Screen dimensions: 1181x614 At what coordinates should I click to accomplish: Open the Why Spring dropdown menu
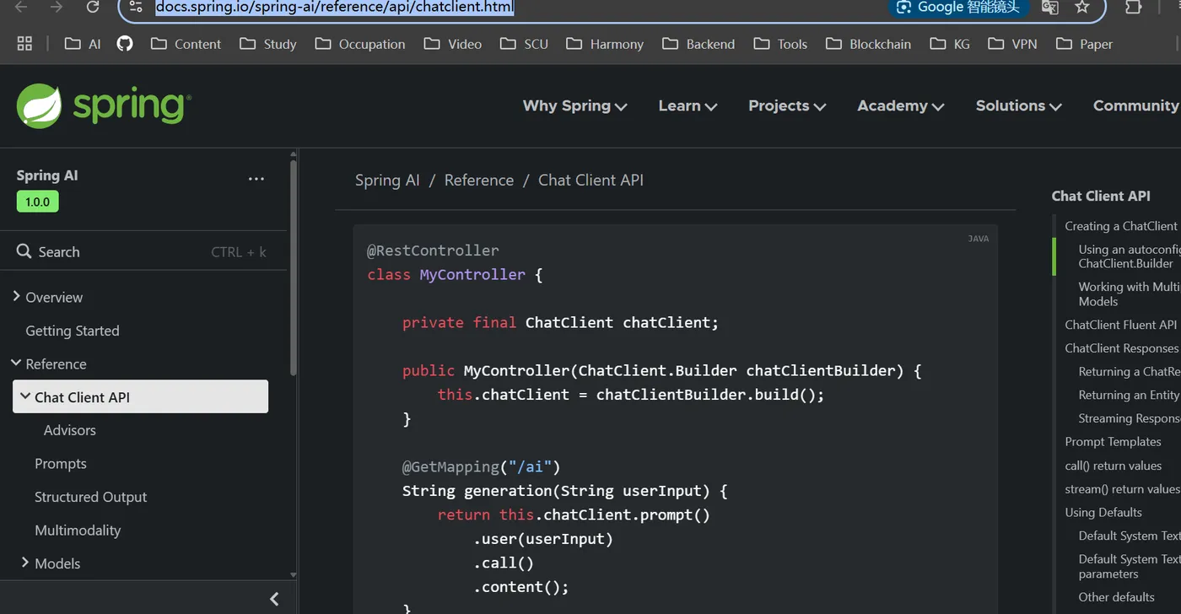coord(574,105)
